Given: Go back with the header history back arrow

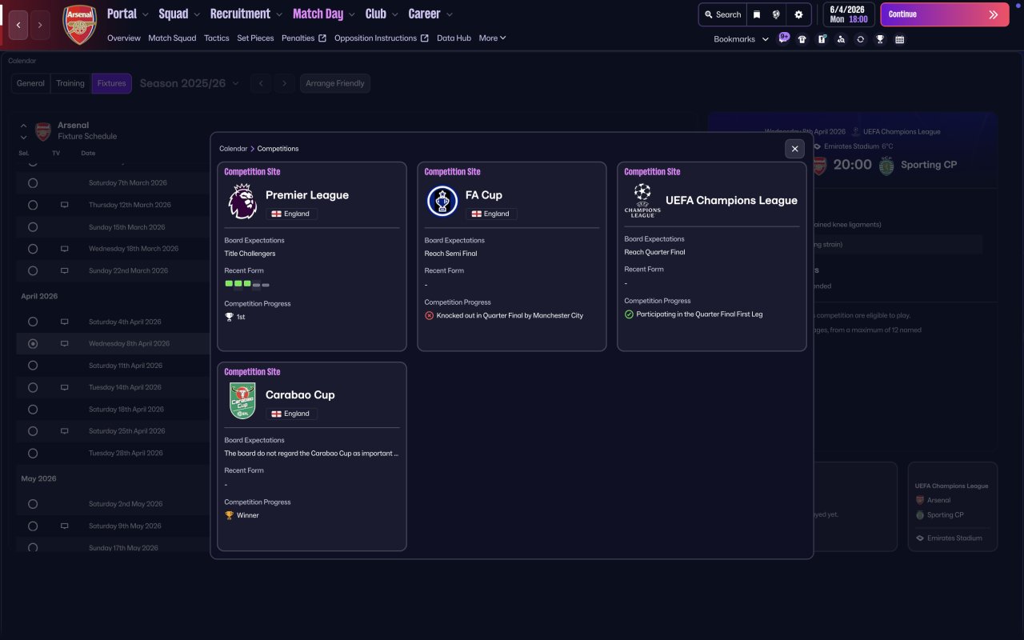Looking at the screenshot, I should (18, 25).
